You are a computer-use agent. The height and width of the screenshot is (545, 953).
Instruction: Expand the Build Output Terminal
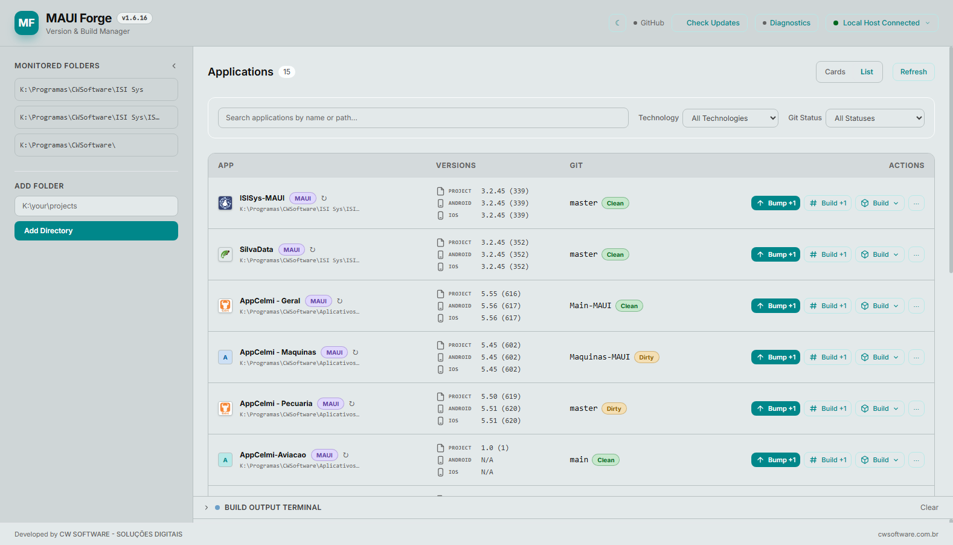pos(207,508)
